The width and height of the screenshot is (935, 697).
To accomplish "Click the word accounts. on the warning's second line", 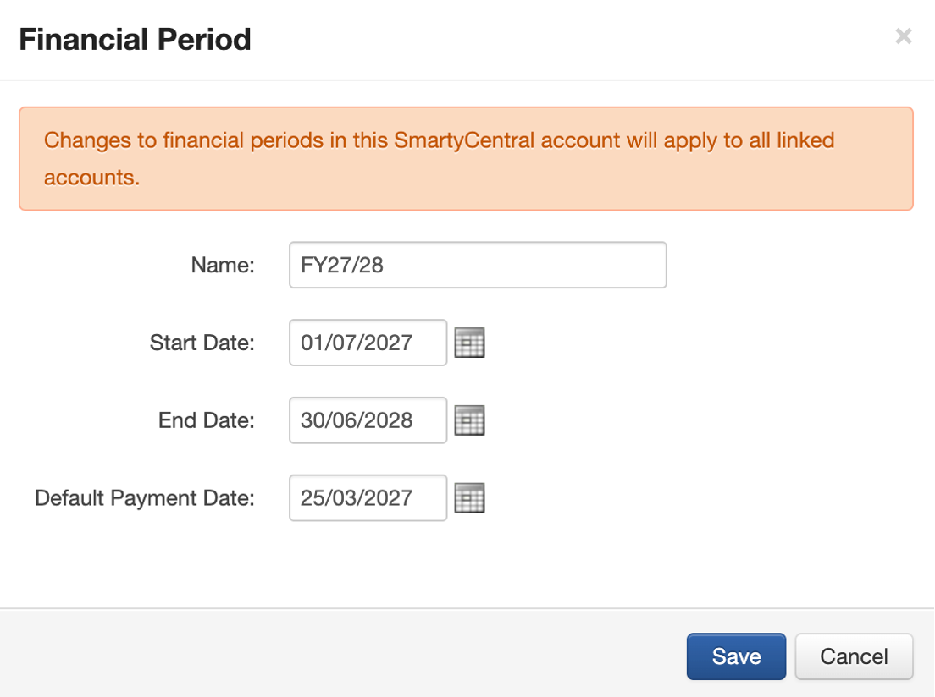I will (x=91, y=178).
